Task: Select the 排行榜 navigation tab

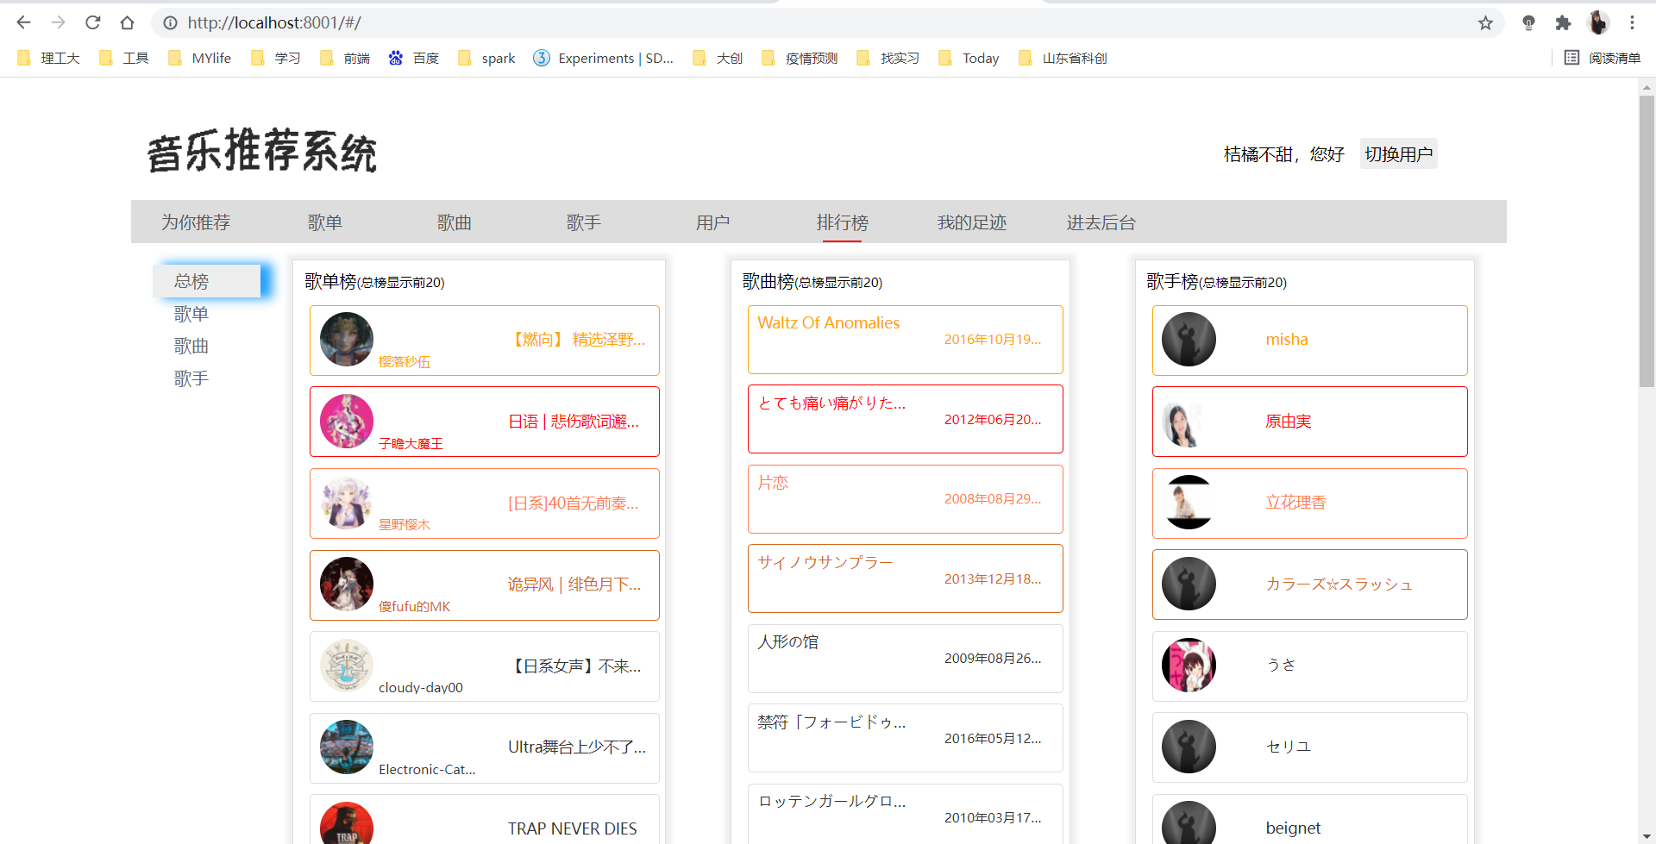Action: click(x=843, y=222)
